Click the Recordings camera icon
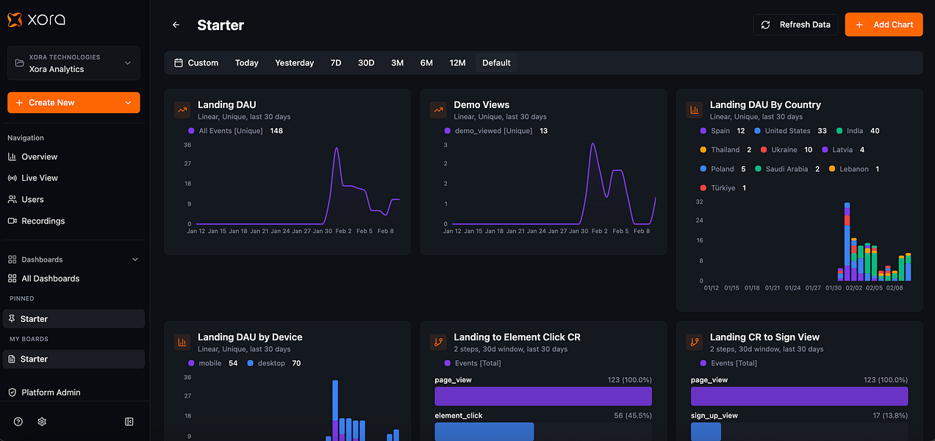Screen dimensions: 935x441 (12, 220)
